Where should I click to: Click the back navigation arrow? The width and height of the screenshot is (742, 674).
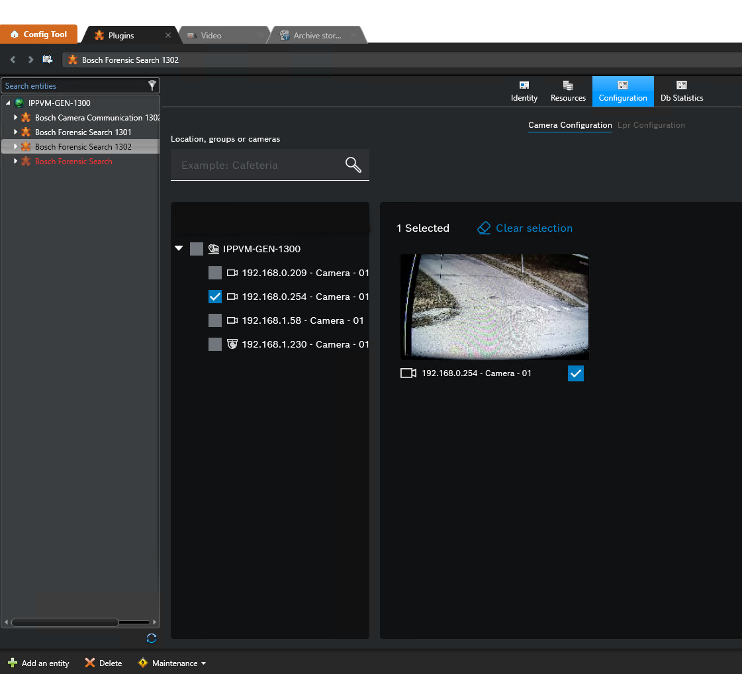pos(13,60)
